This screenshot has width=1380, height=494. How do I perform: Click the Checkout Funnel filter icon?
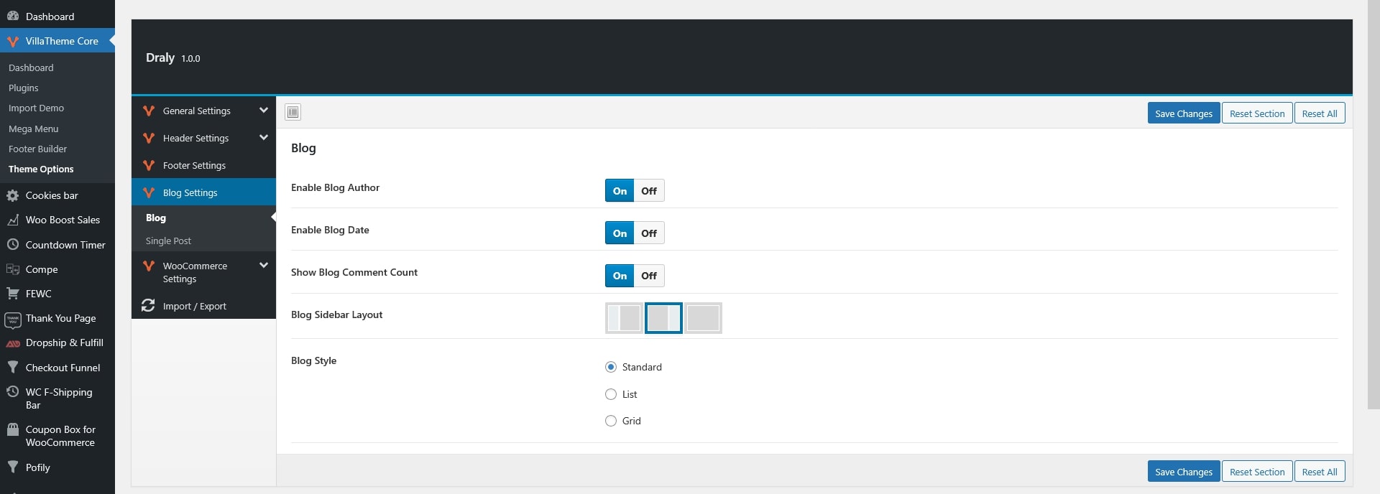[13, 368]
